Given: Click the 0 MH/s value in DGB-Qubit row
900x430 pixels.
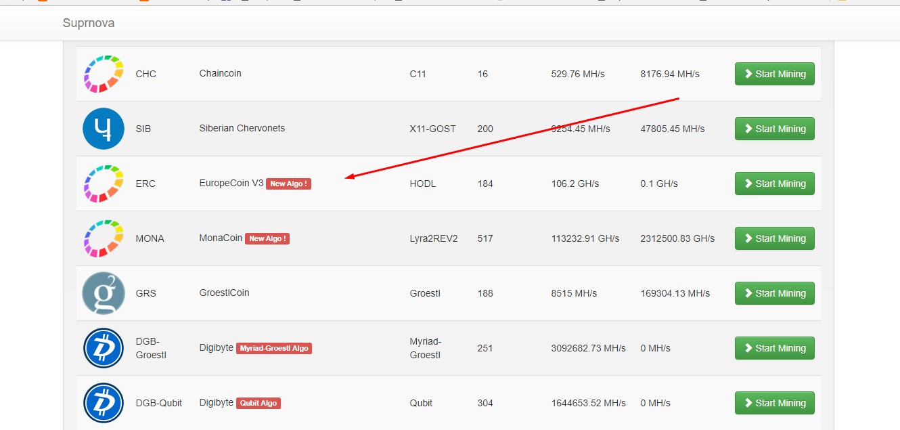Looking at the screenshot, I should [656, 403].
